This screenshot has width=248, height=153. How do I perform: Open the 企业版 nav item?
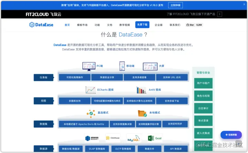(158, 25)
